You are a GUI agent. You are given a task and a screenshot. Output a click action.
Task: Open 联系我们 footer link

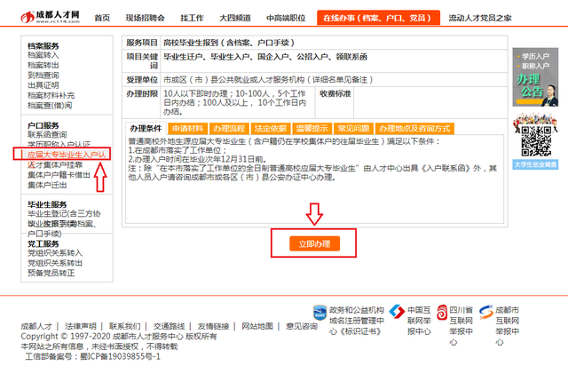pyautogui.click(x=124, y=326)
